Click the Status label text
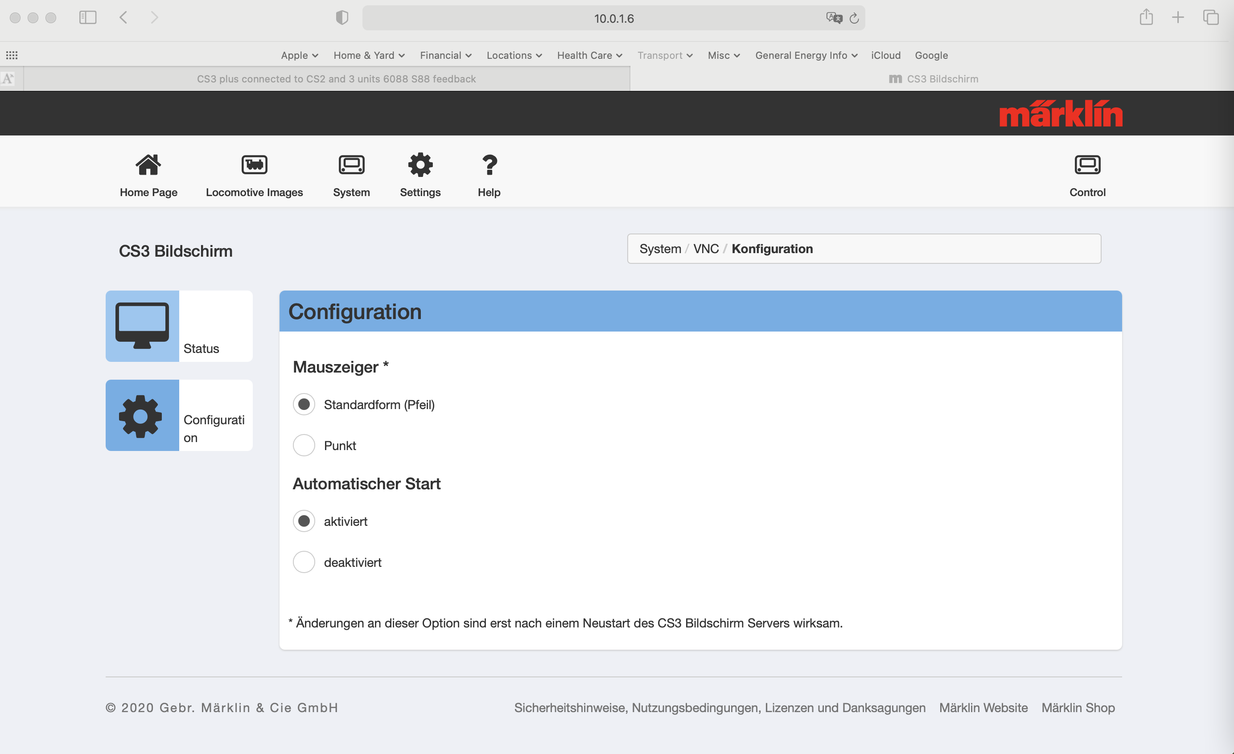Viewport: 1234px width, 754px height. point(201,348)
